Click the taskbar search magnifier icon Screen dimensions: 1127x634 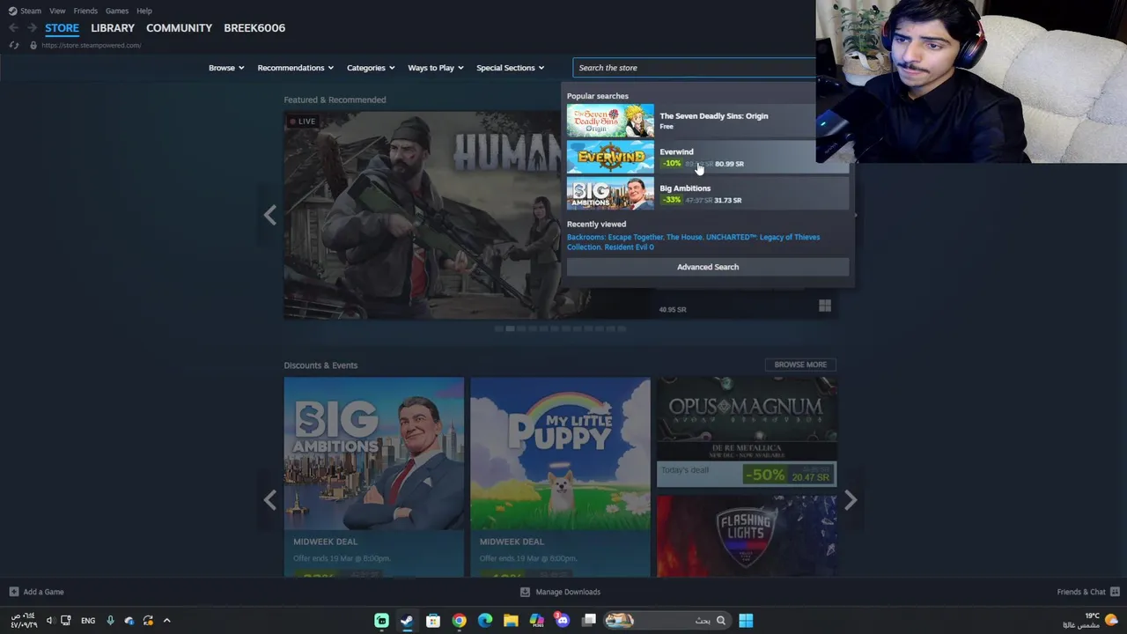coord(720,621)
